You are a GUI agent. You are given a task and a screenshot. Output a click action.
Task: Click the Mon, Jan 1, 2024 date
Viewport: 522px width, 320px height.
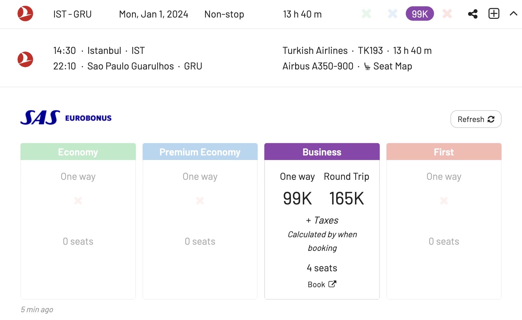pyautogui.click(x=153, y=14)
